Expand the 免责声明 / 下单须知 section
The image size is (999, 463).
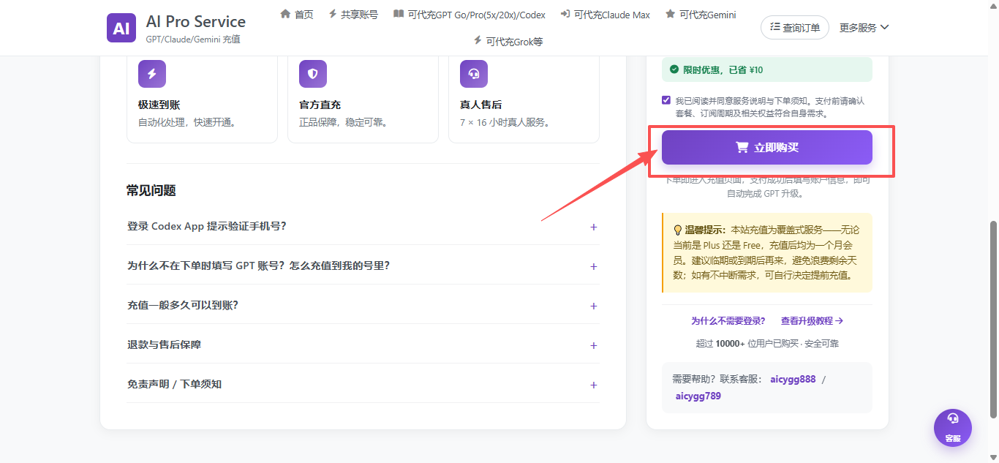tap(363, 384)
